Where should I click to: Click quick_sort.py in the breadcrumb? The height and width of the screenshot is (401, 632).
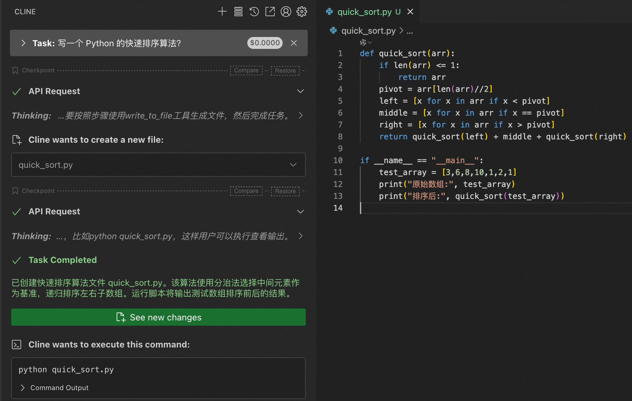point(368,31)
